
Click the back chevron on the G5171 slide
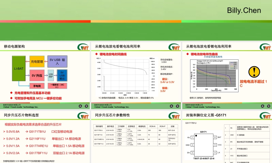(262, 106)
